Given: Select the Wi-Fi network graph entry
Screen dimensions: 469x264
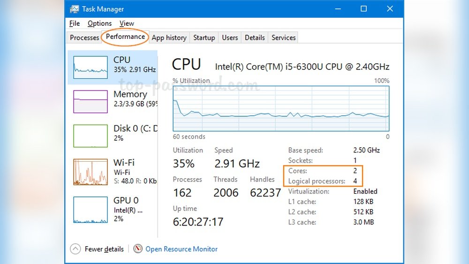Looking at the screenshot, I should point(91,172).
